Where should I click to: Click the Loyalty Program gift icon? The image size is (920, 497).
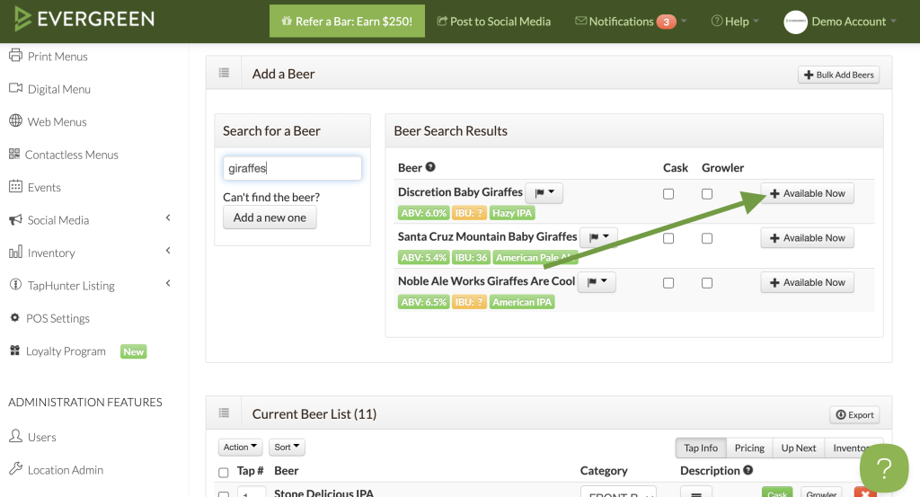(15, 351)
